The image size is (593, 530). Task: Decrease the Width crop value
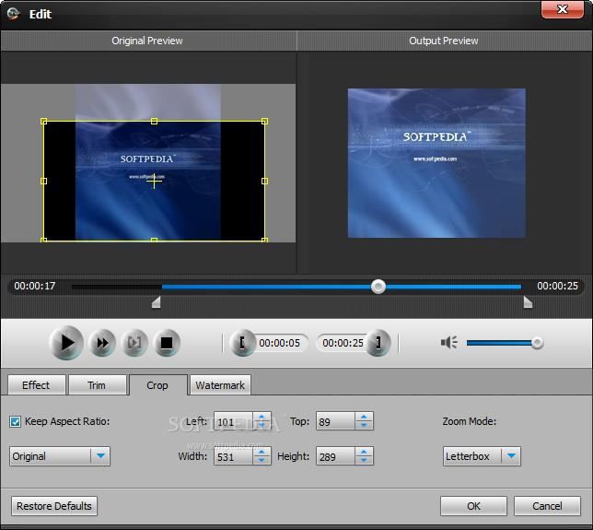(262, 460)
